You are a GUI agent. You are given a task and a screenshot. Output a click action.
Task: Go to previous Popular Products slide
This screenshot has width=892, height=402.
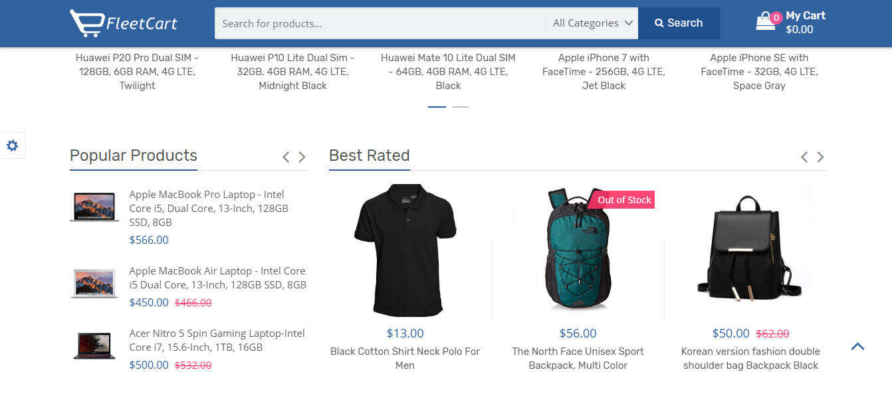point(286,157)
